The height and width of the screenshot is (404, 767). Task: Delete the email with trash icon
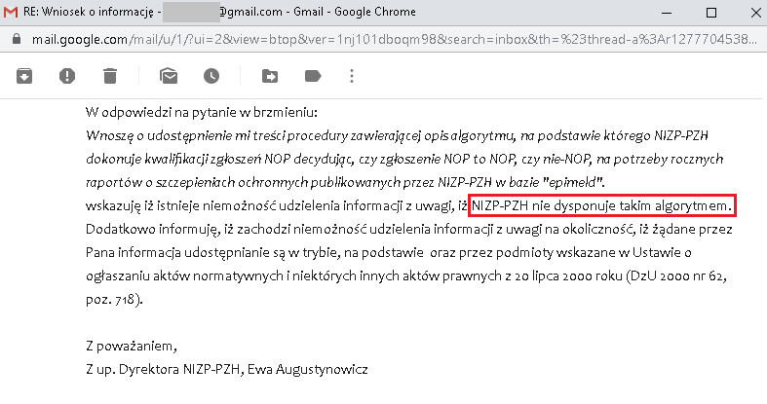click(x=111, y=76)
